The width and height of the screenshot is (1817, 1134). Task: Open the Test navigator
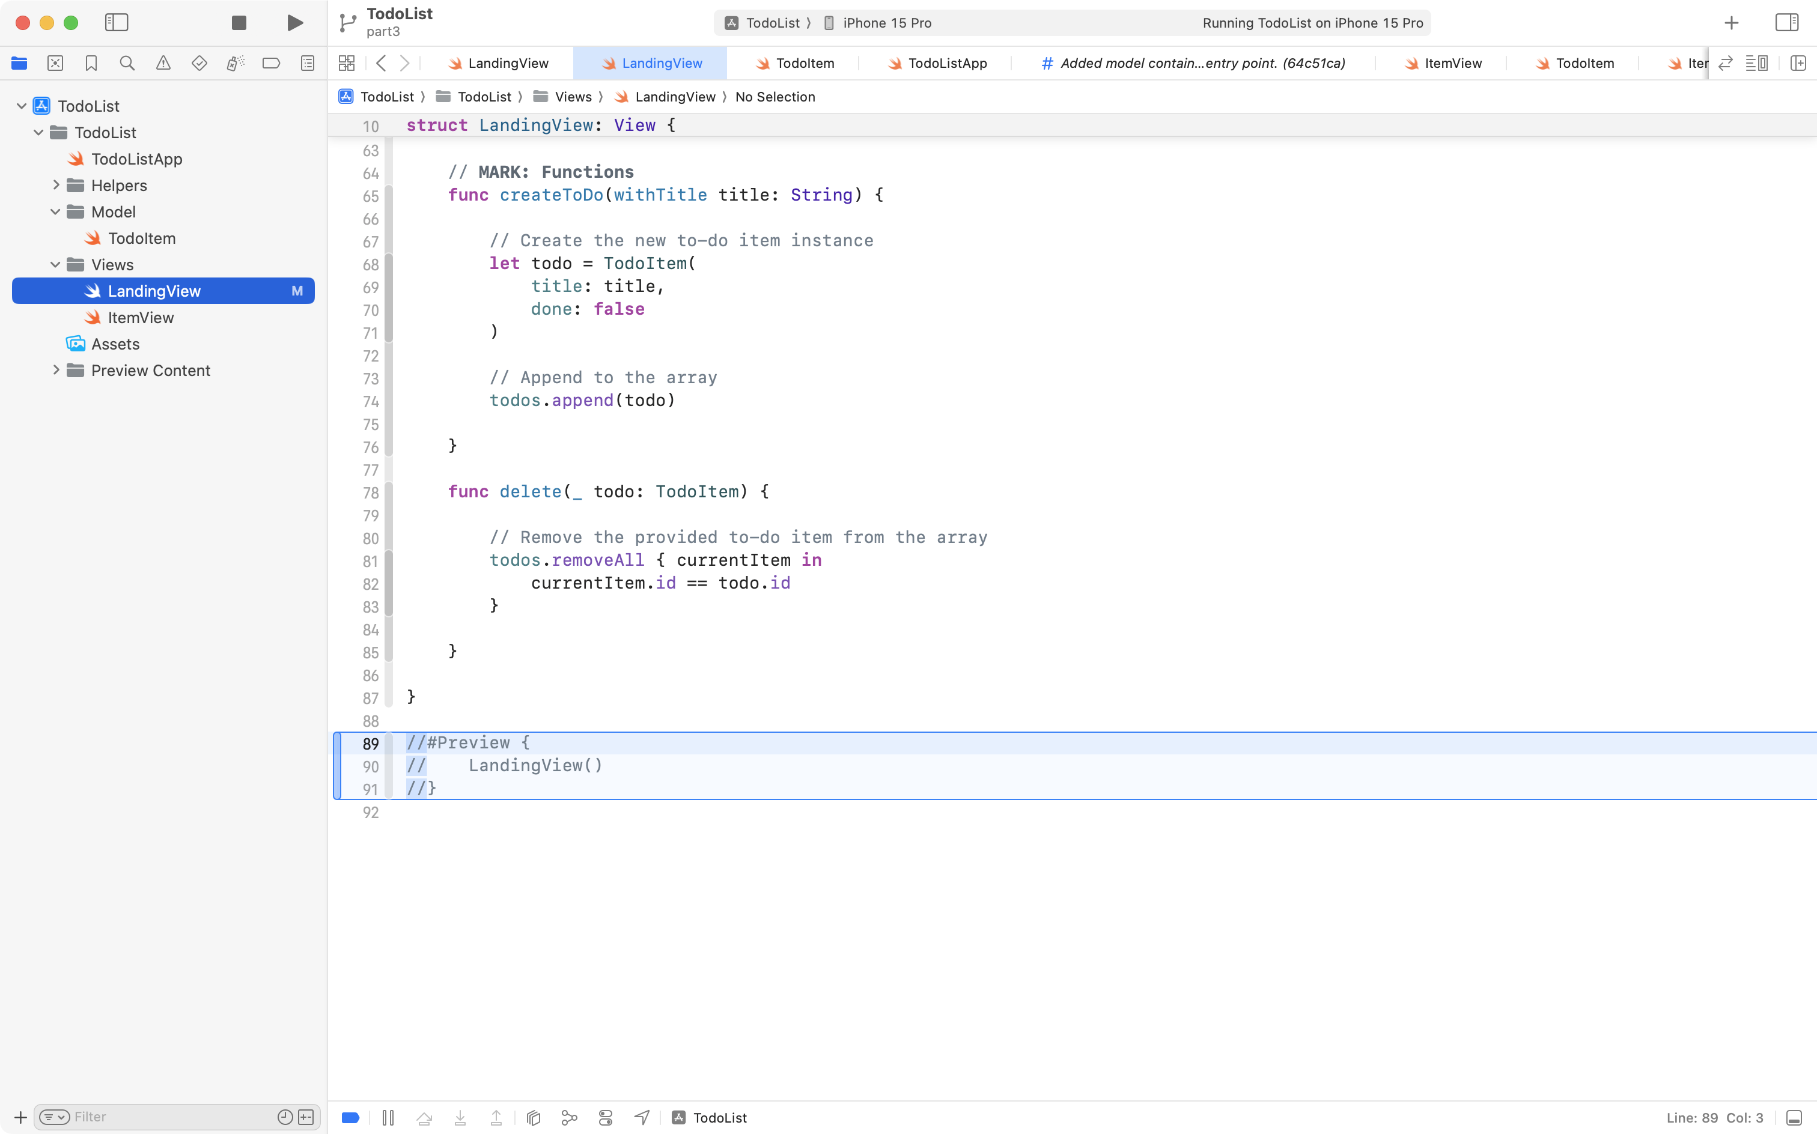click(x=199, y=63)
